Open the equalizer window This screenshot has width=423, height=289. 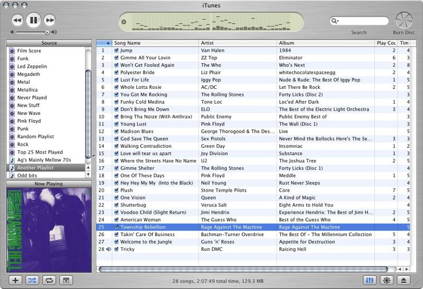(x=371, y=280)
